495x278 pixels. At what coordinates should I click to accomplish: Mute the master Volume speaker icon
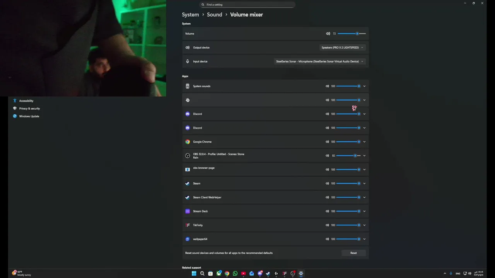(x=328, y=34)
